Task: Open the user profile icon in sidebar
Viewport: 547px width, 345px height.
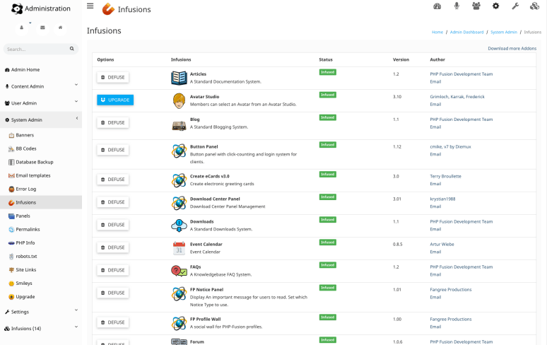Action: (x=22, y=28)
